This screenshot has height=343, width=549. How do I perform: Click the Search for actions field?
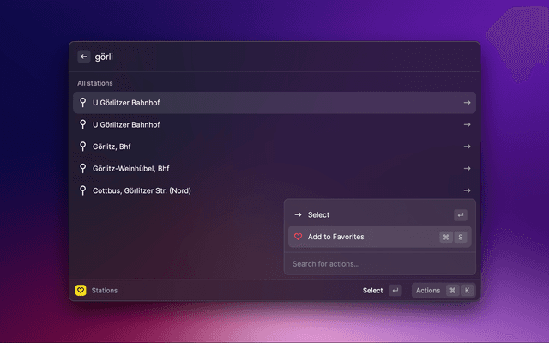(x=377, y=263)
